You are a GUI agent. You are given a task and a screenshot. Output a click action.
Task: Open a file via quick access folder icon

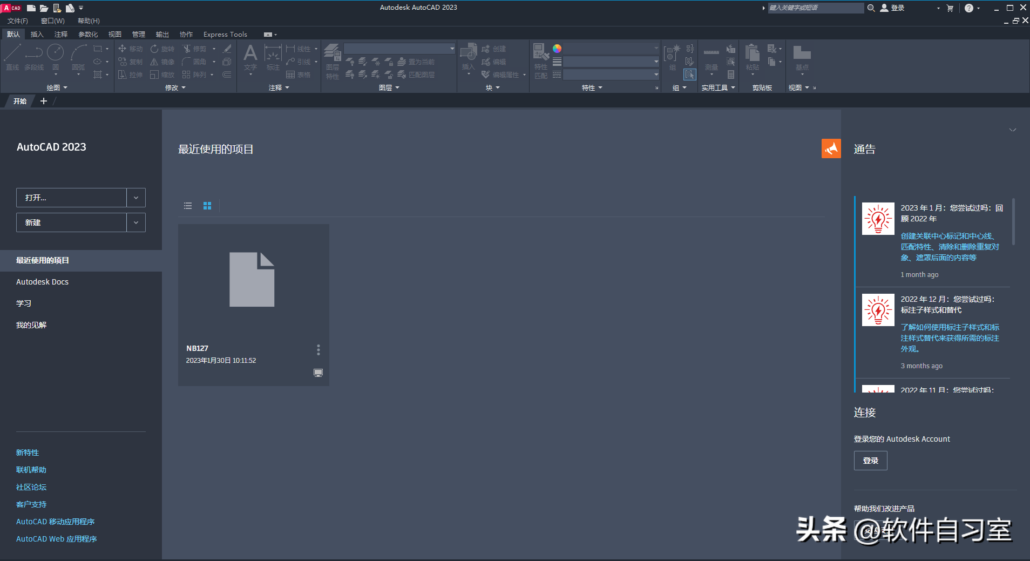tap(44, 8)
